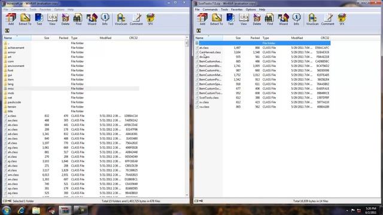383x215 pixels.
Task: Select achievement folder in minecraft.jar
Action: (16, 48)
